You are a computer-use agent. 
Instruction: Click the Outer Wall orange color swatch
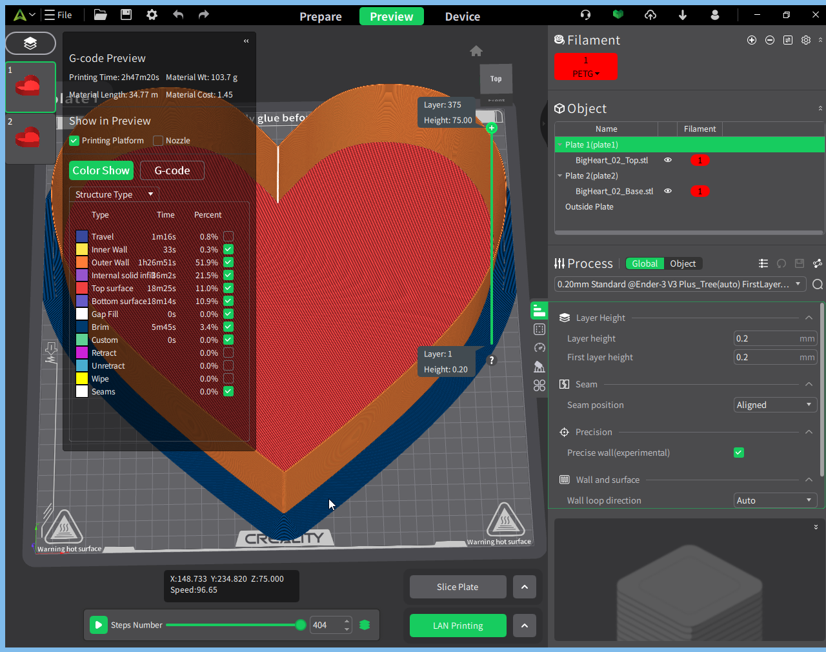(x=82, y=262)
